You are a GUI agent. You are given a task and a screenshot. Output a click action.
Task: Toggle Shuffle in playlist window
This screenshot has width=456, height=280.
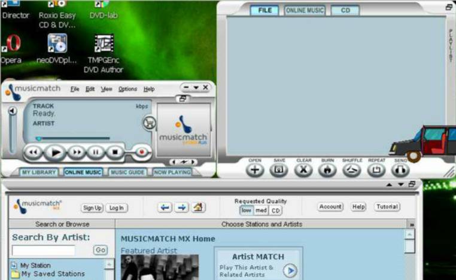pyautogui.click(x=352, y=170)
